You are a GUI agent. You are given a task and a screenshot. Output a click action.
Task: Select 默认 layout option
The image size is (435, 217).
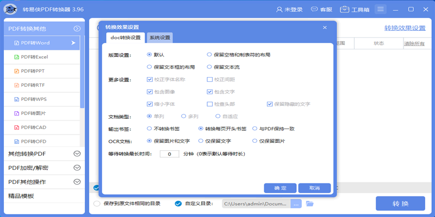click(149, 55)
